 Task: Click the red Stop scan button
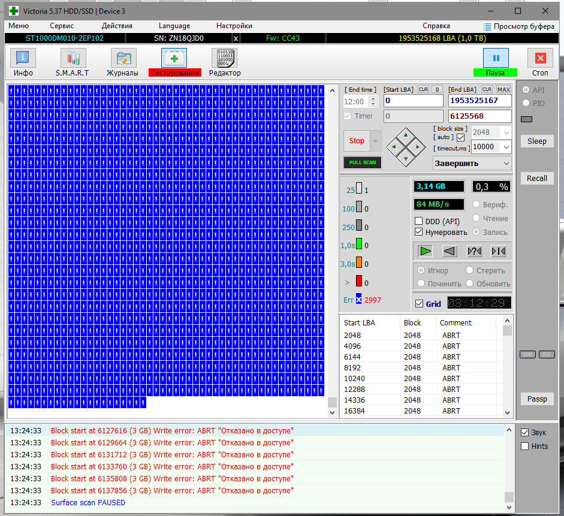357,141
